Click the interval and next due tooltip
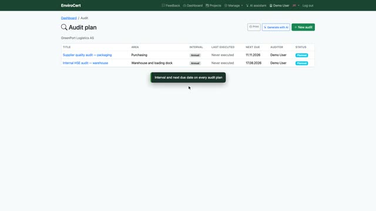376x211 pixels. (x=188, y=77)
